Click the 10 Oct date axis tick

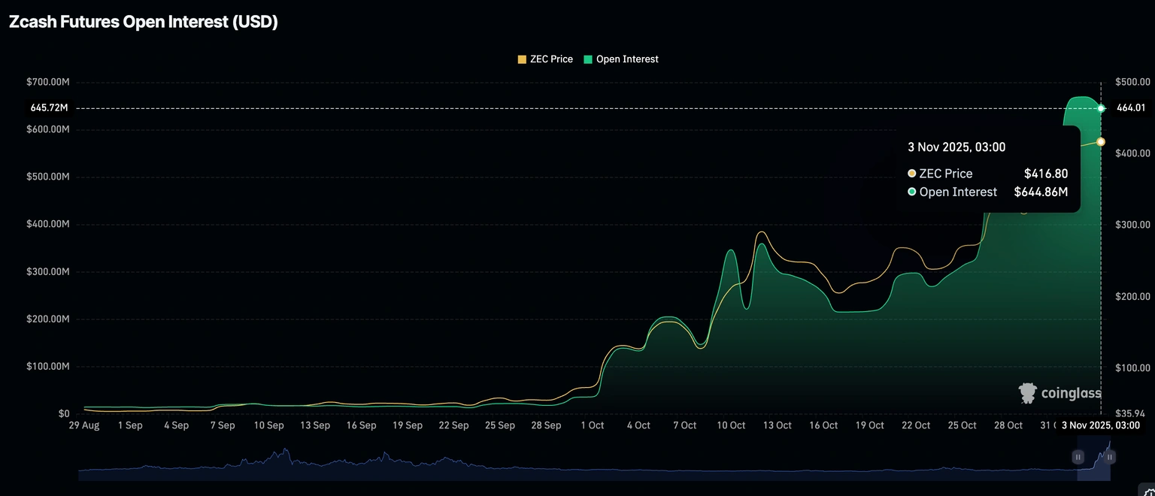pos(731,425)
